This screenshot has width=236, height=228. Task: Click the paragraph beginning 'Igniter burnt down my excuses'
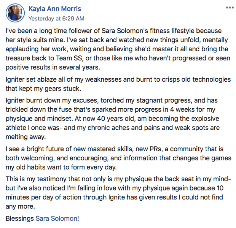[x=113, y=119]
